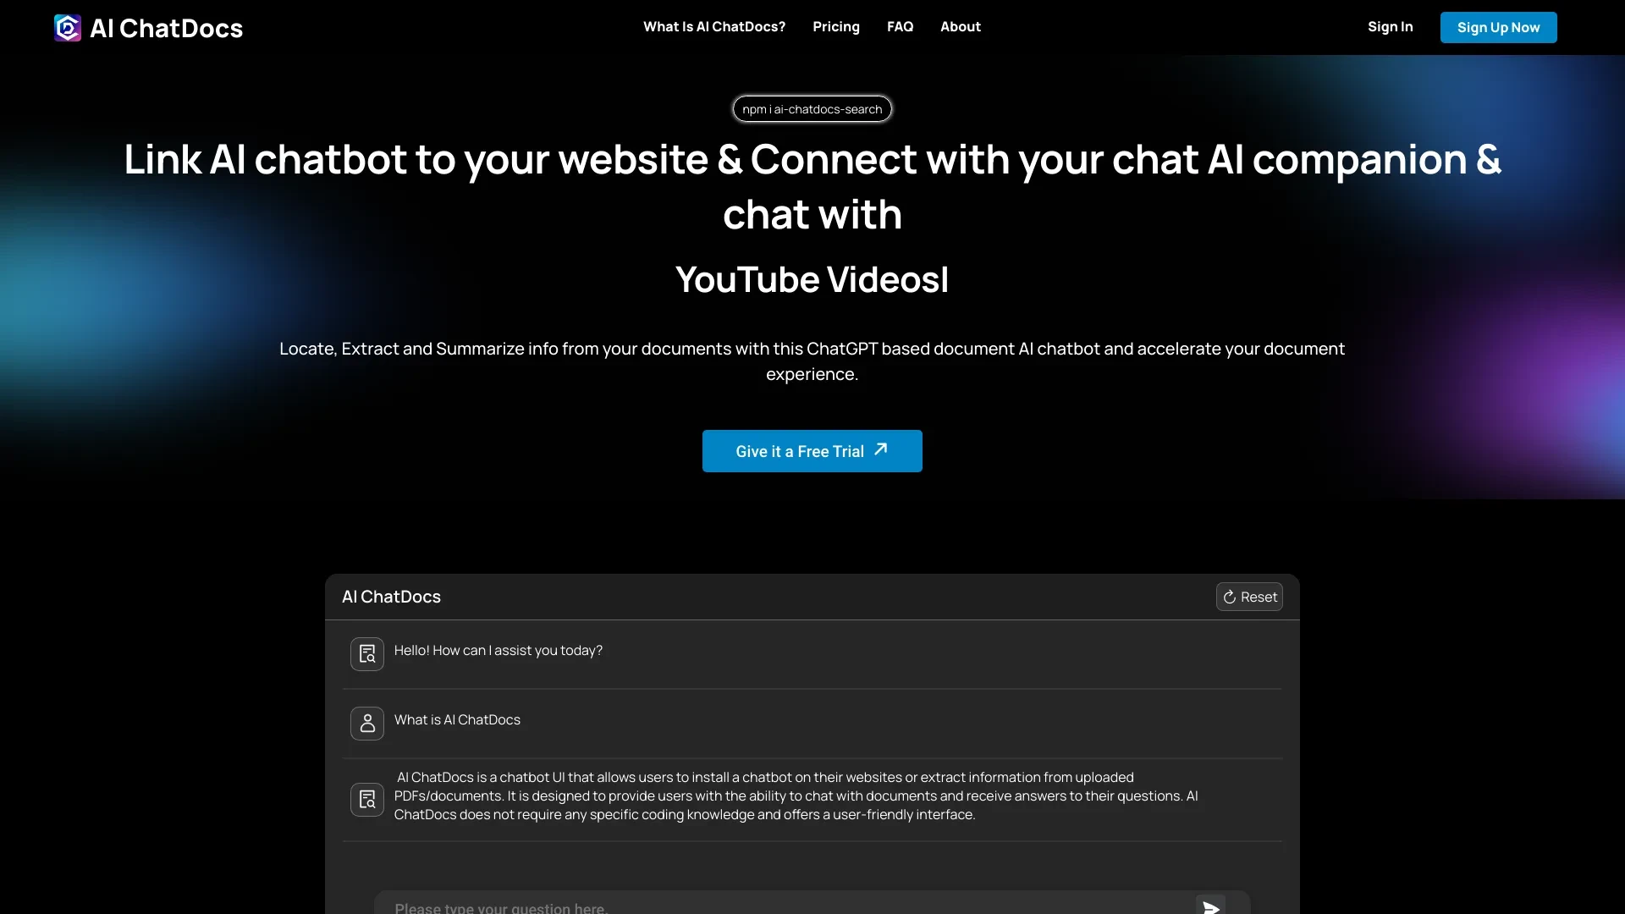Toggle visibility of chat reset button
Screen dimensions: 1625x914
(x=1249, y=596)
